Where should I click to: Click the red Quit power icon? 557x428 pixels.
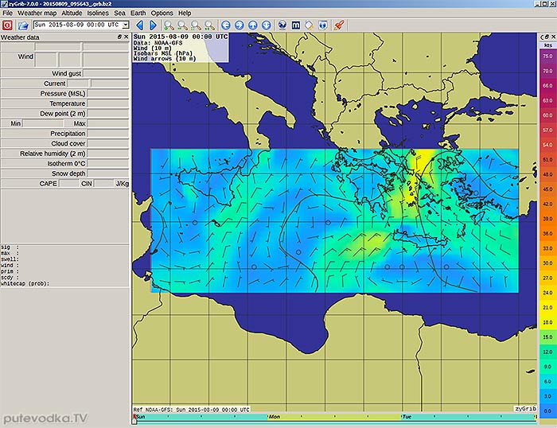7,25
